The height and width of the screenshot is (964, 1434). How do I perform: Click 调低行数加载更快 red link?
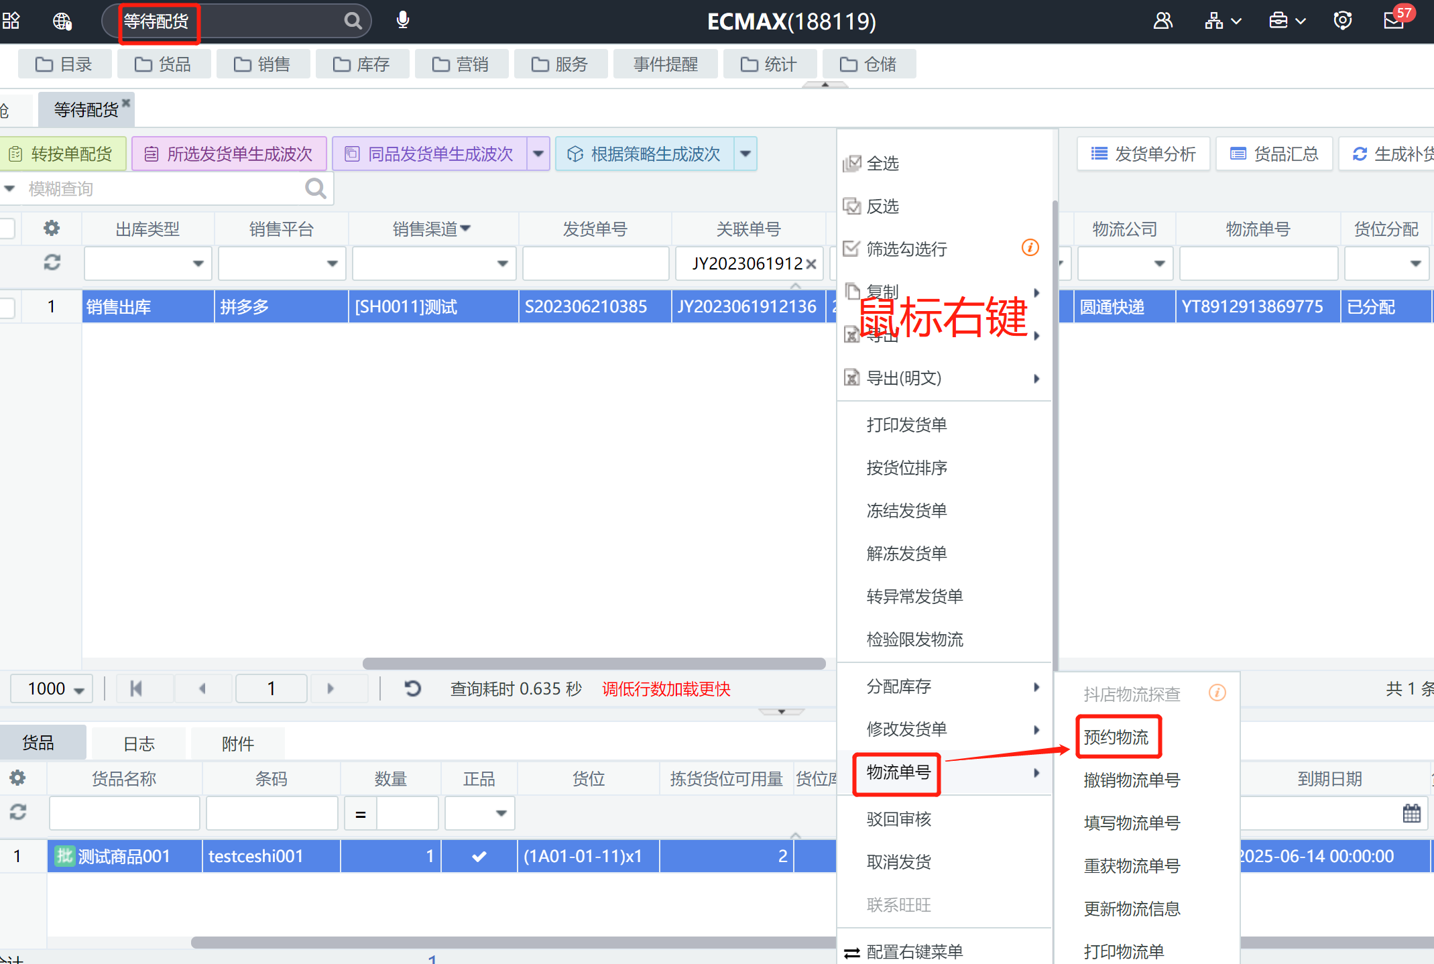coord(666,688)
